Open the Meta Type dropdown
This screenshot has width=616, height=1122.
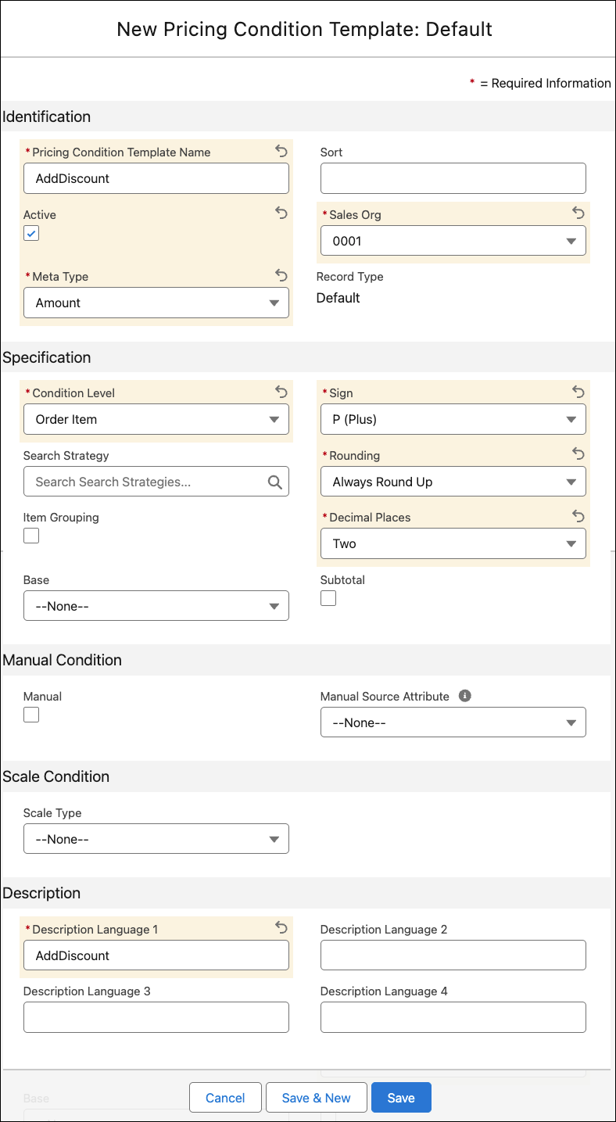[156, 303]
